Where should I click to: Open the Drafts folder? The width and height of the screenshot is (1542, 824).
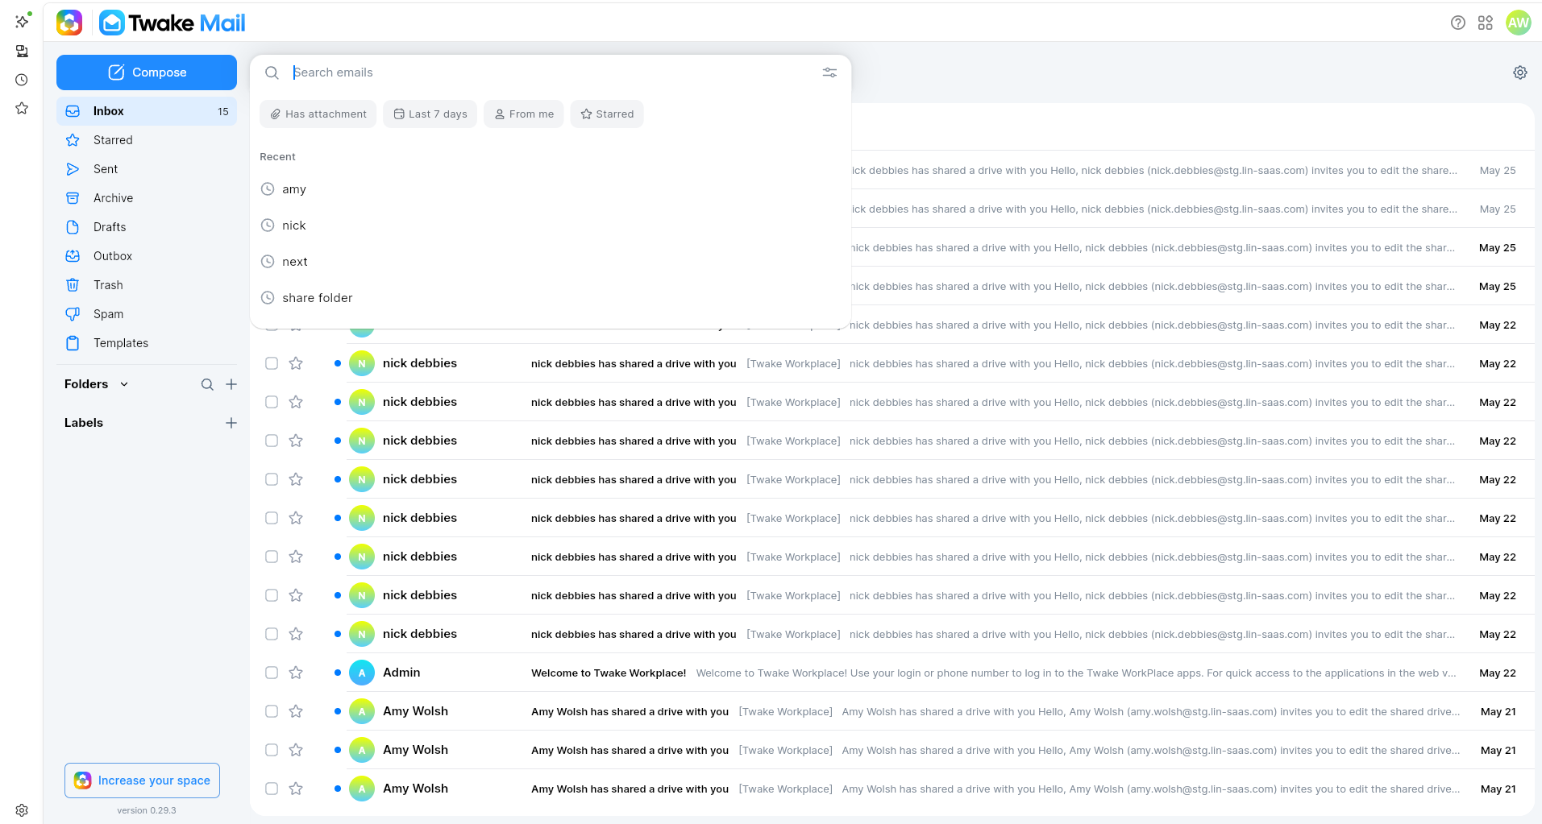[147, 227]
